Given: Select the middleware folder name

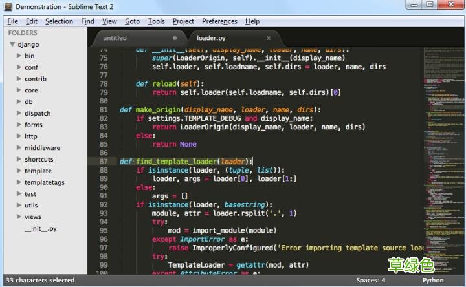Looking at the screenshot, I should click(43, 148).
